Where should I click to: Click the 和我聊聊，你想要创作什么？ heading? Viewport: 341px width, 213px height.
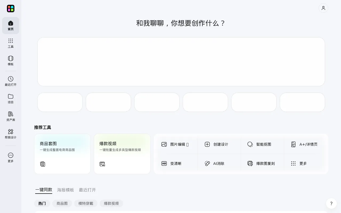(x=181, y=23)
